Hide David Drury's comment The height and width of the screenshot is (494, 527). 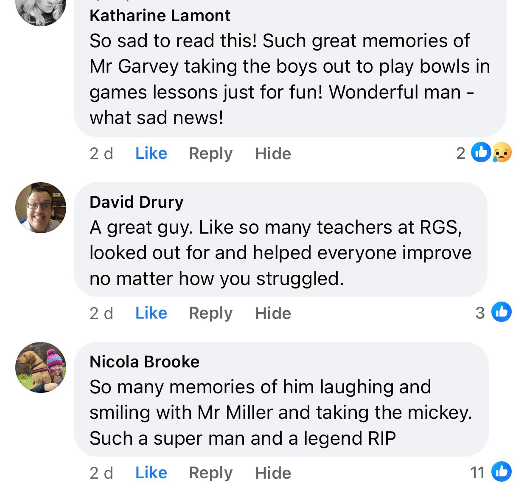273,313
